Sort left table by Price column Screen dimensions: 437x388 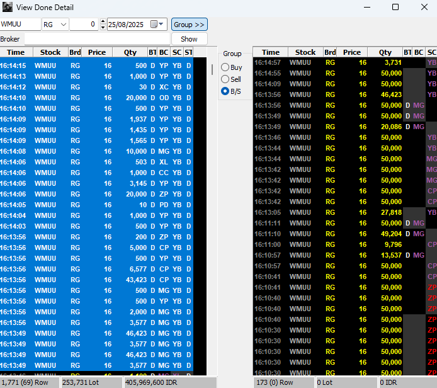[97, 52]
